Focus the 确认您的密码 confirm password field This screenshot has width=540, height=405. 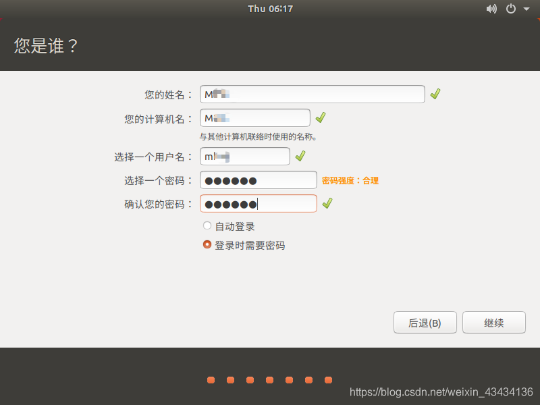[259, 204]
